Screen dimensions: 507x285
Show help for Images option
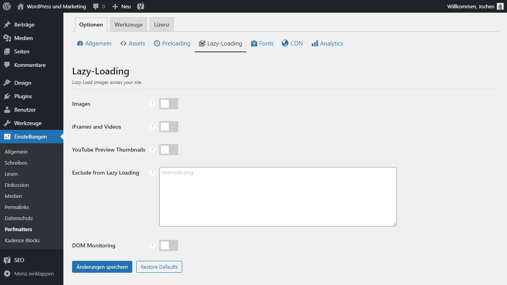(152, 104)
